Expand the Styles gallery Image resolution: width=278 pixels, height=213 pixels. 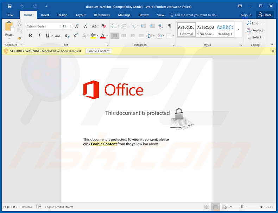tap(239, 30)
